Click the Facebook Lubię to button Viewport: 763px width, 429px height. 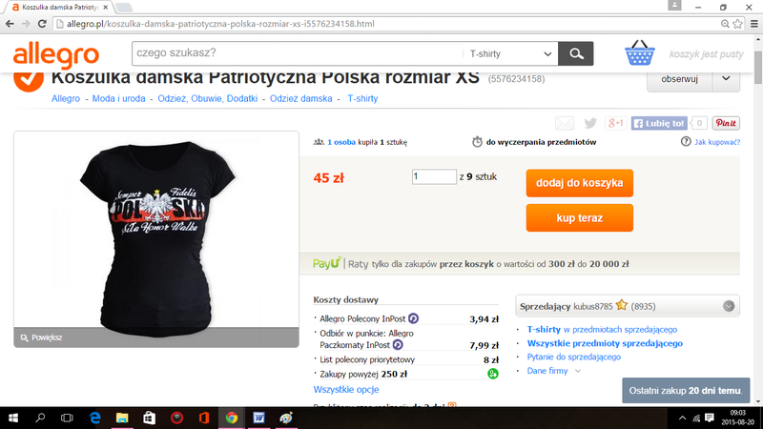pyautogui.click(x=659, y=123)
